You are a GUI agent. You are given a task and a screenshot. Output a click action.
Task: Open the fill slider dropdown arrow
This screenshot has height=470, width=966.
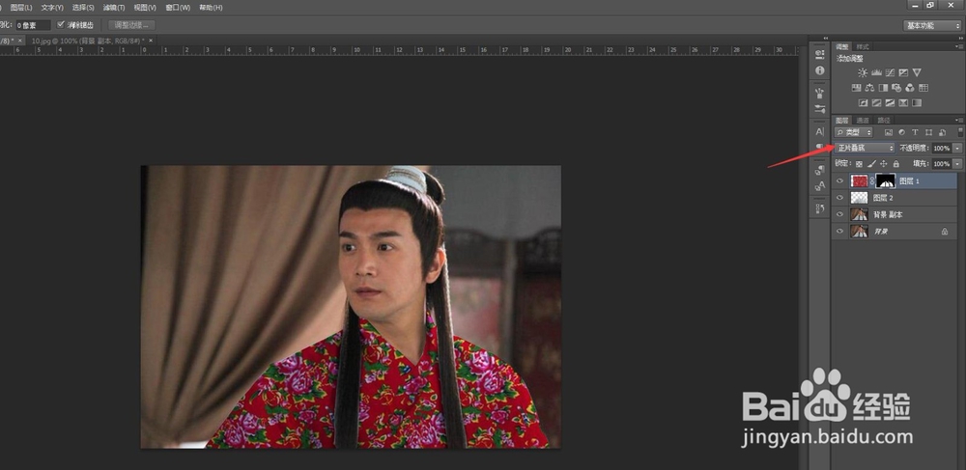tap(956, 164)
